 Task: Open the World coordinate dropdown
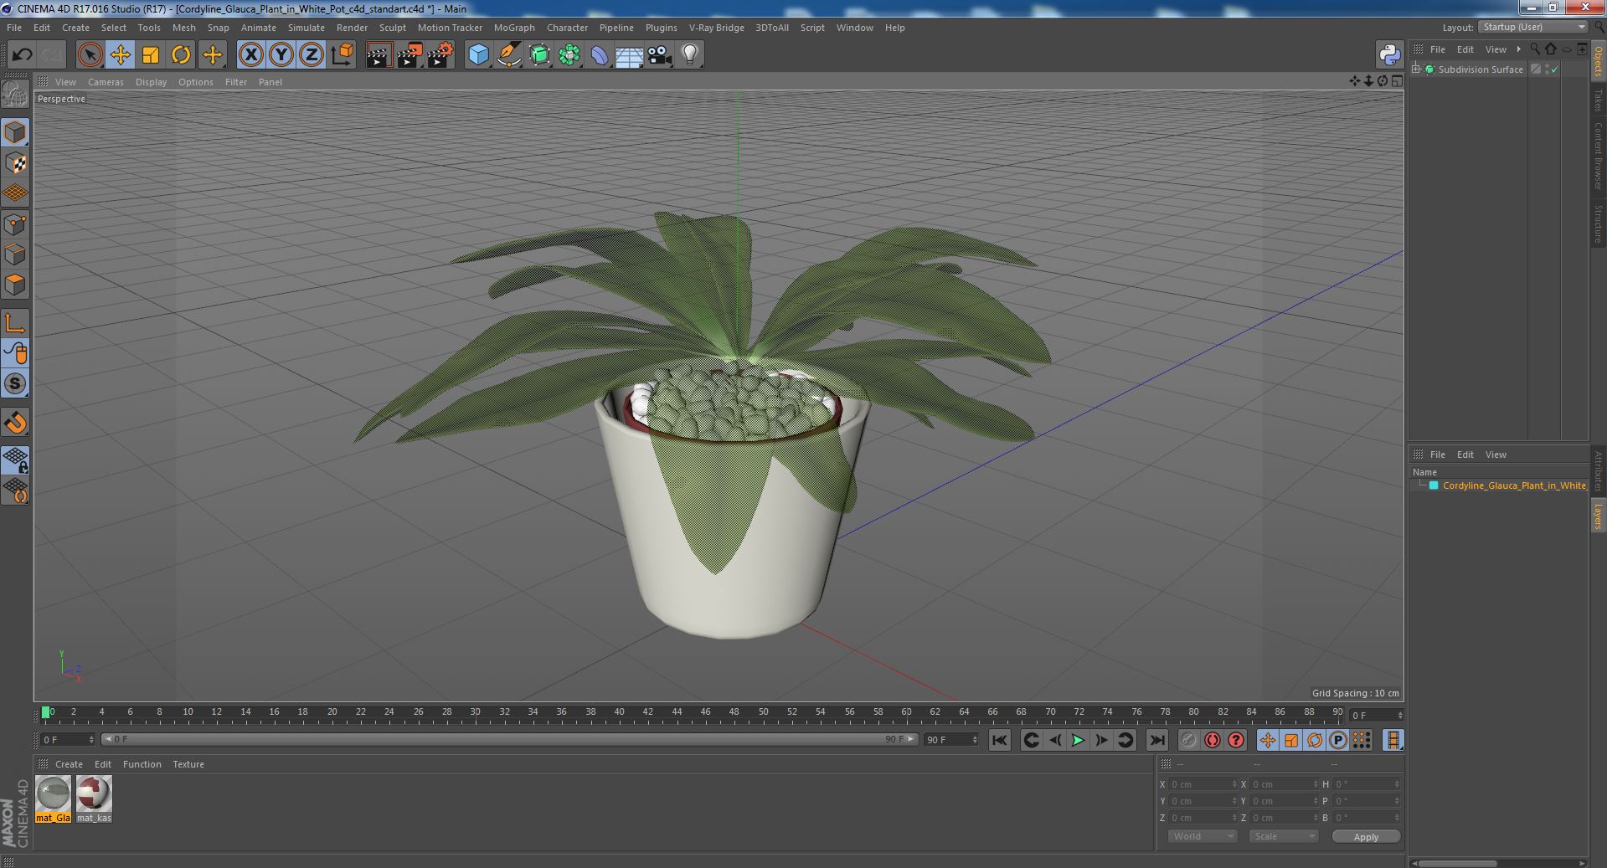tap(1202, 836)
